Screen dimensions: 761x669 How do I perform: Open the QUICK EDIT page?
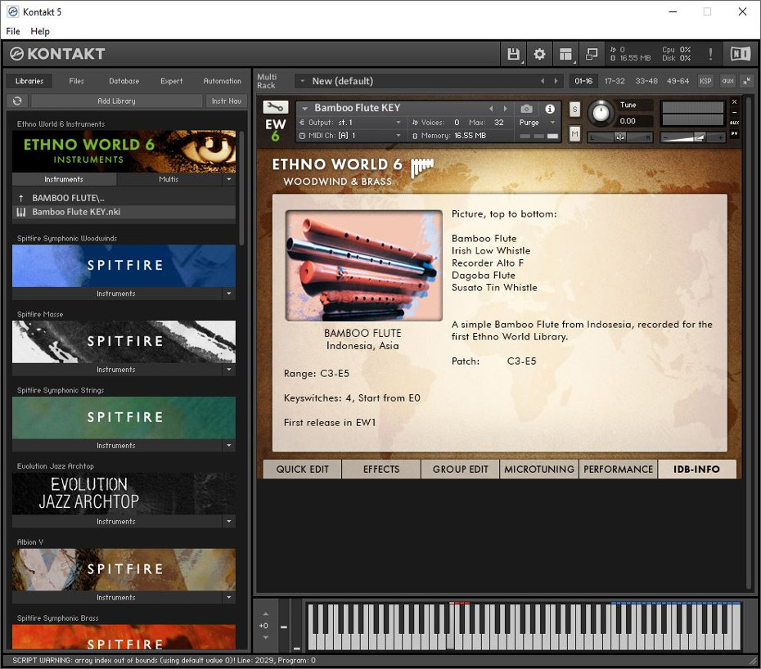(x=303, y=469)
